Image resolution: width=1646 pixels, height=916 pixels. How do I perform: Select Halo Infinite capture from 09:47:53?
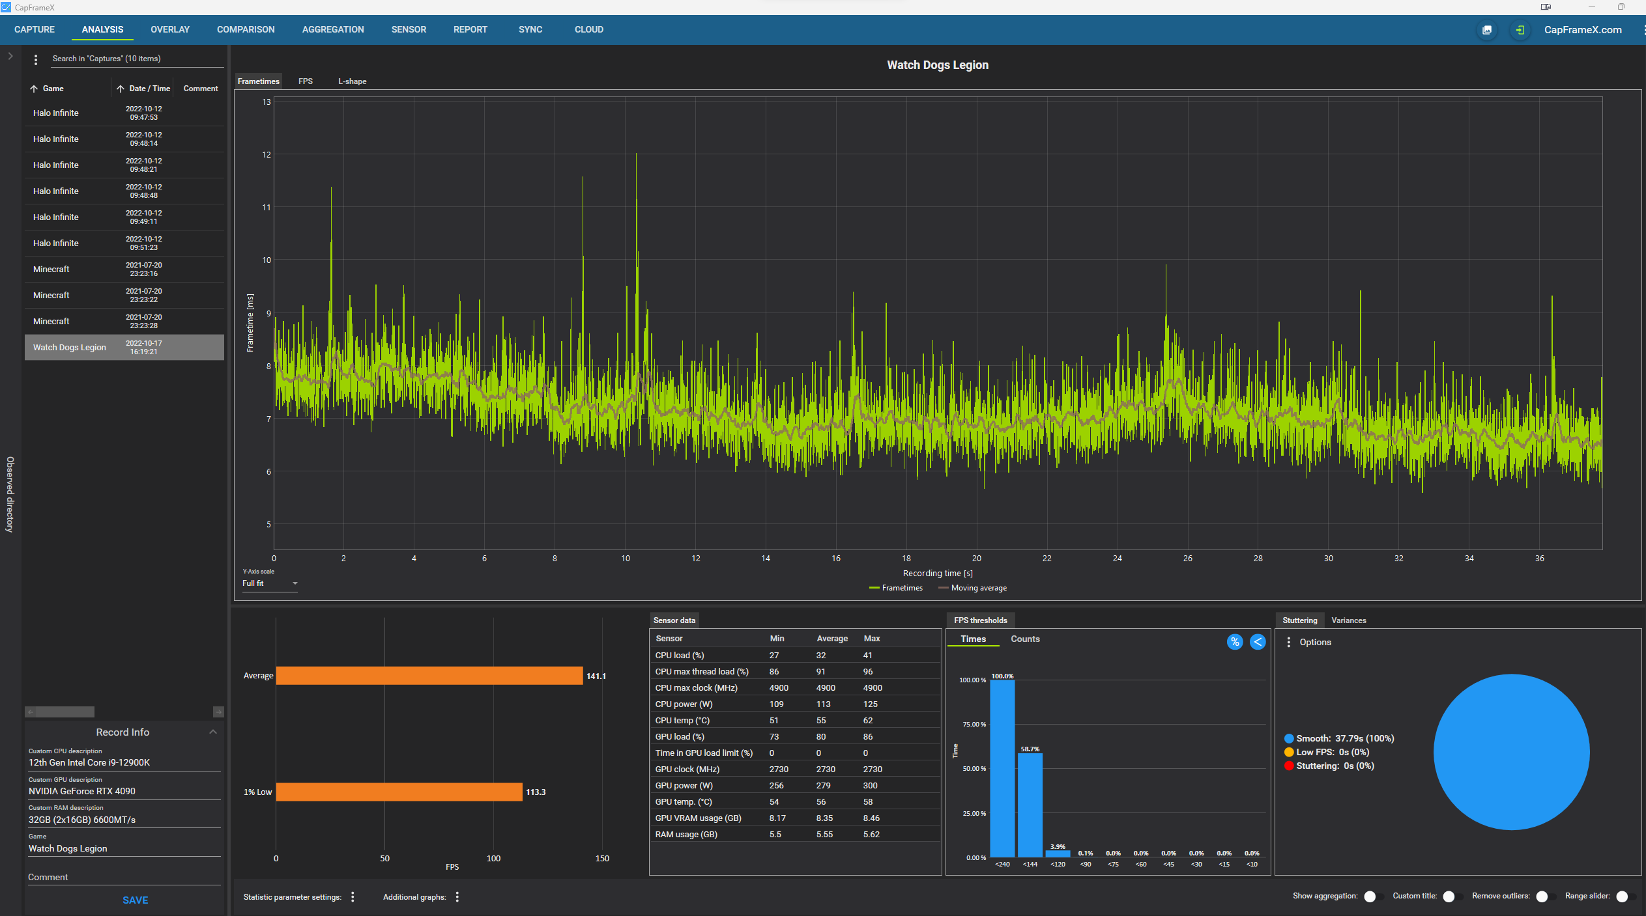point(124,113)
